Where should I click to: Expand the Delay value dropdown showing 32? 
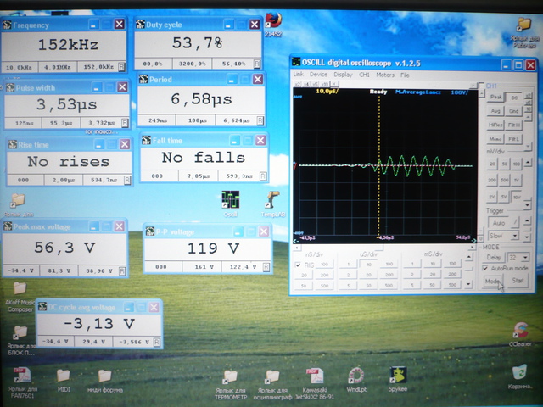point(523,255)
